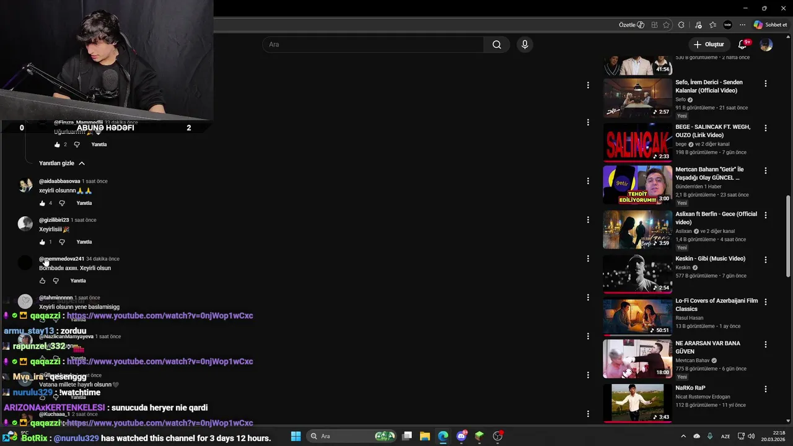Open options menu for @tahminnnnn comment
Image resolution: width=793 pixels, height=446 pixels.
pos(588,297)
